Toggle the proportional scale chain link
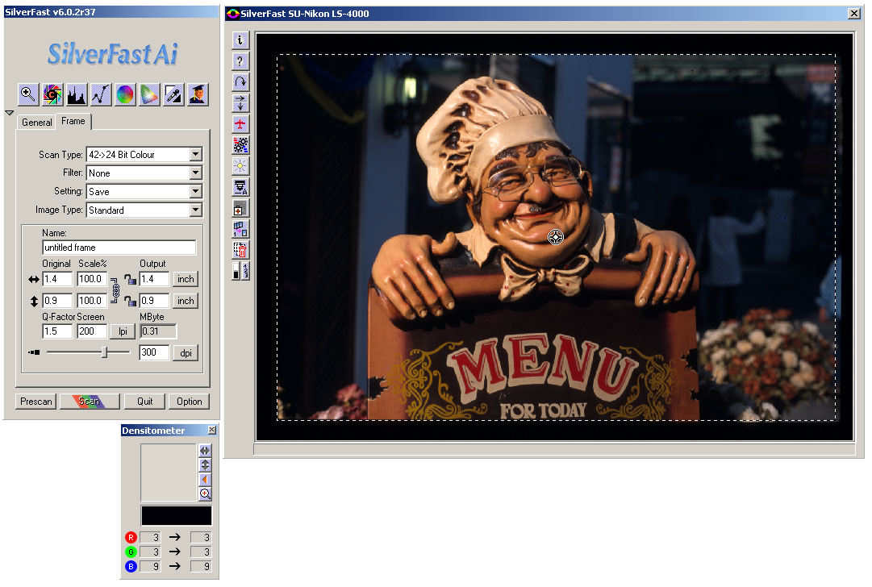Viewport: 872px width, 587px height. (x=115, y=290)
